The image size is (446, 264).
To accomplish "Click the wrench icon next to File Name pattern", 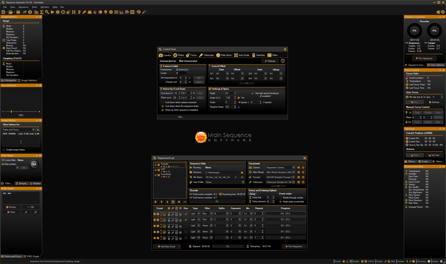I will (236, 177).
